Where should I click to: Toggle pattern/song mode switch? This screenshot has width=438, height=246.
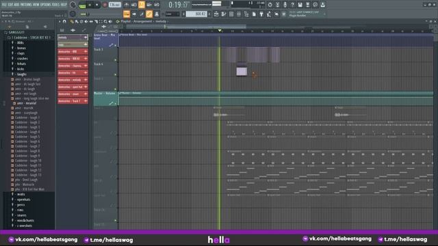pyautogui.click(x=82, y=5)
